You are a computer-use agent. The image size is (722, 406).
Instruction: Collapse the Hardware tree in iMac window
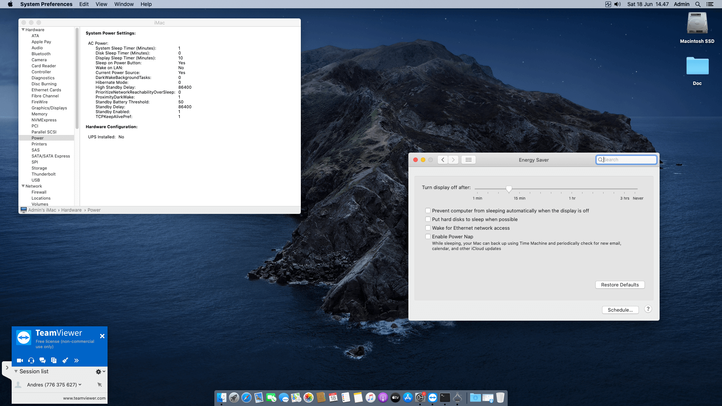coord(23,30)
